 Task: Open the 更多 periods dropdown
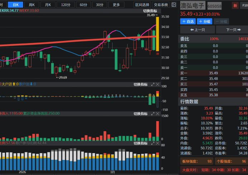coord(116,5)
